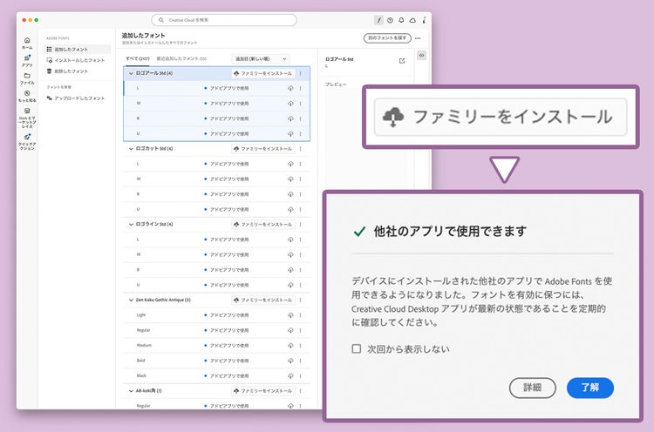Collapse the Zen Kaku Gothic Antique chevron
The image size is (654, 432).
(131, 300)
